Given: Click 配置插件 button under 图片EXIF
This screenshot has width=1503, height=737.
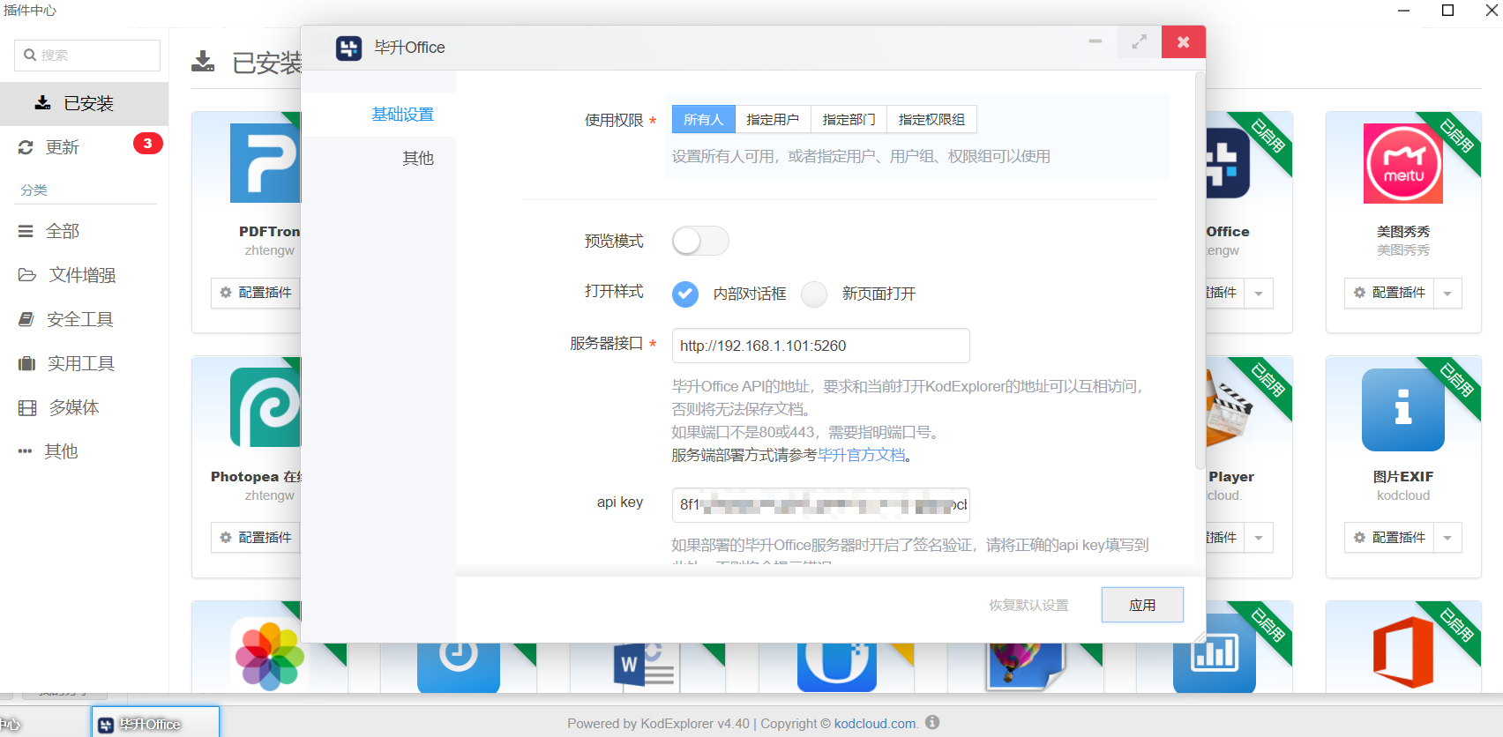Looking at the screenshot, I should (x=1389, y=538).
